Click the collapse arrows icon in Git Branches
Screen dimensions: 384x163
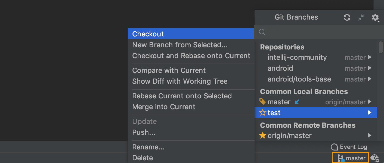[x=361, y=17]
